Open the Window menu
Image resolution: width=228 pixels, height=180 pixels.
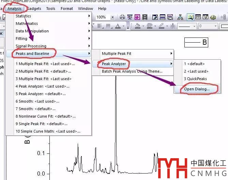point(86,9)
